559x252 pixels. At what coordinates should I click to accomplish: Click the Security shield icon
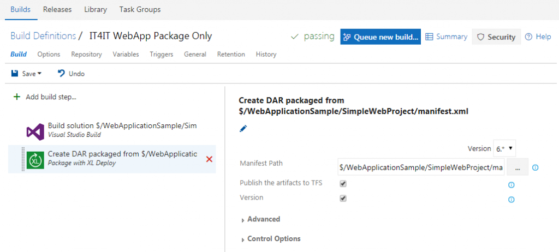coord(480,37)
